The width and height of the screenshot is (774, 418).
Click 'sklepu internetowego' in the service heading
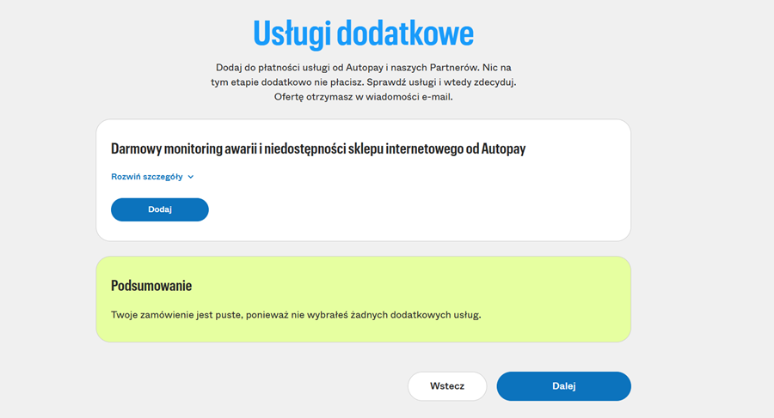(409, 148)
